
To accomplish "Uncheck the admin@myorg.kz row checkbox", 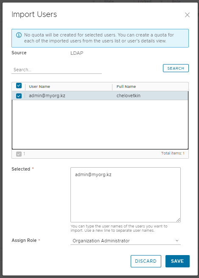I will tap(19, 96).
